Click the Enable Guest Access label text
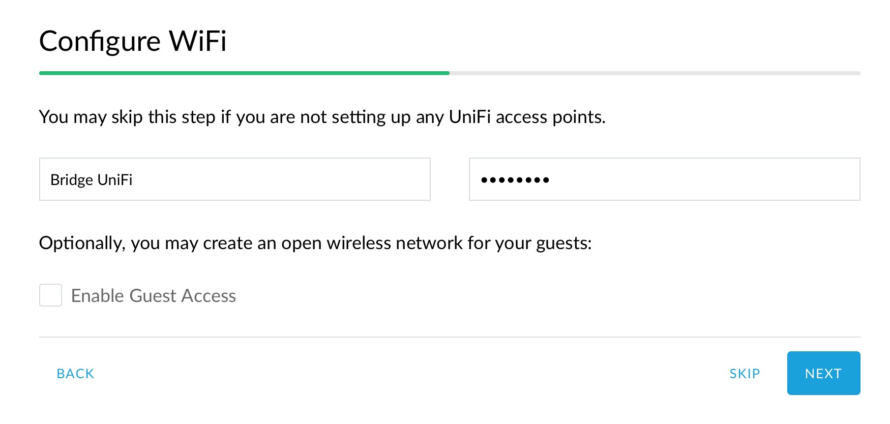The width and height of the screenshot is (890, 424). click(x=153, y=296)
